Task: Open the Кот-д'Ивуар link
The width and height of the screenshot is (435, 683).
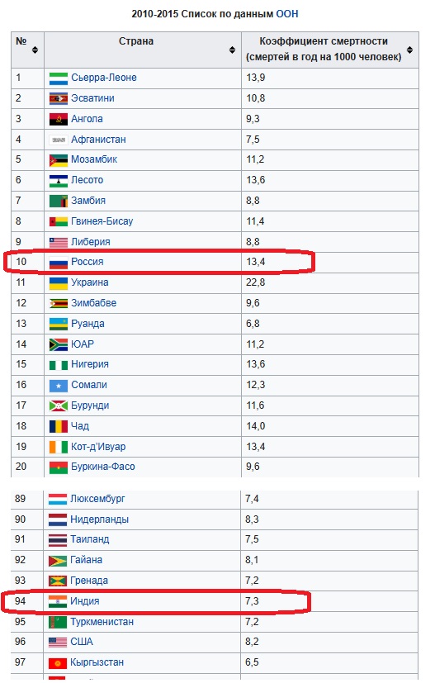Action: (98, 447)
